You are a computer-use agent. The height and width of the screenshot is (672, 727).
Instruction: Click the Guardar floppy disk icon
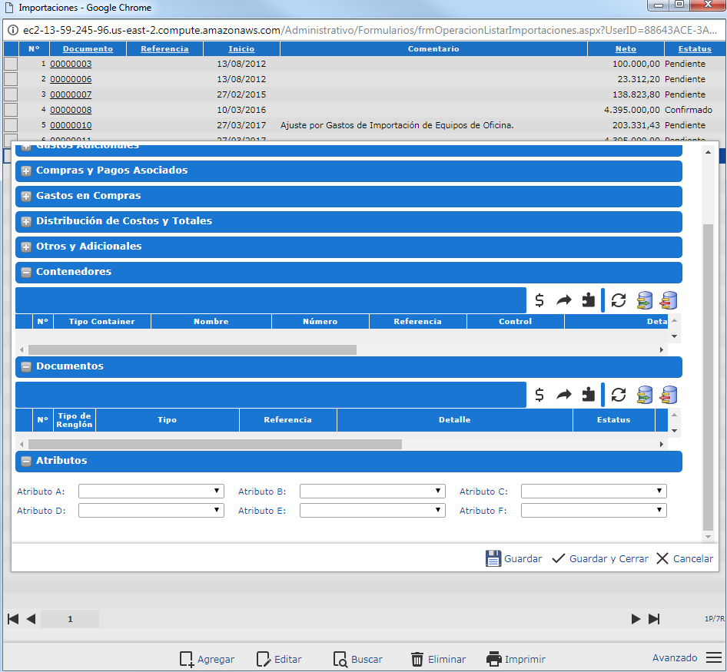coord(493,558)
